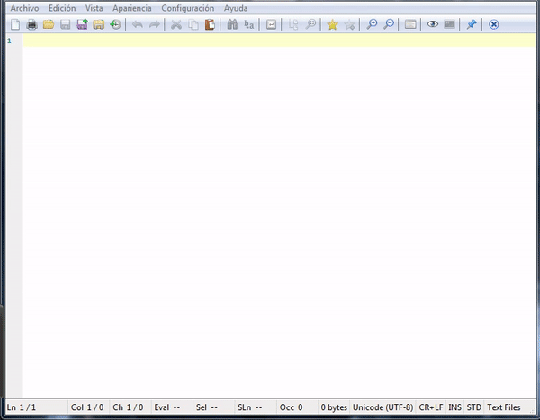Select scheme via 'Text Files' status field

504,407
